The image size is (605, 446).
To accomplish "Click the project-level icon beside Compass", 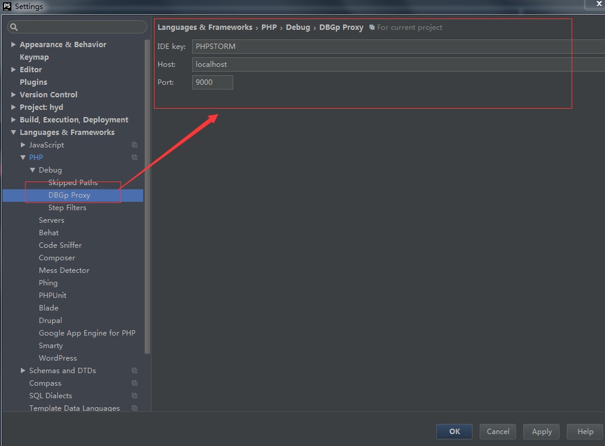I will pos(134,383).
